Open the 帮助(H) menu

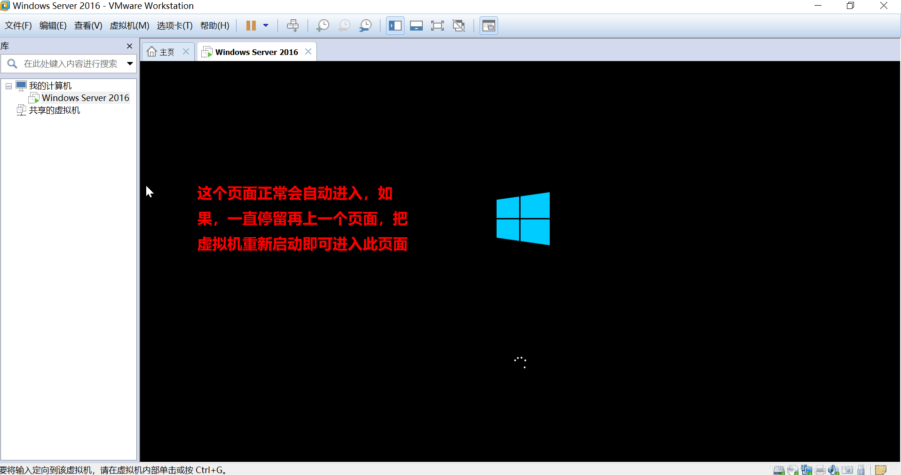pos(215,25)
